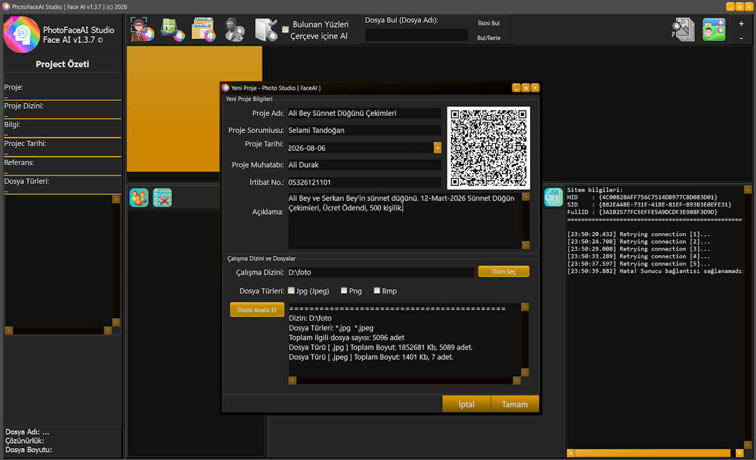Screen dimensions: 756x460
Task: Click the stacked photos icon in the top-right toolbar
Action: (x=683, y=30)
